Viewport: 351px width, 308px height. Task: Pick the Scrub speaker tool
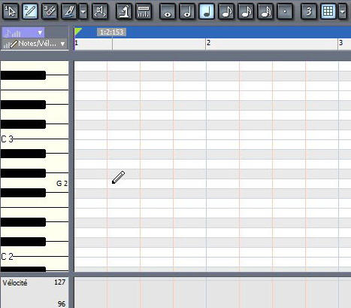(100, 11)
